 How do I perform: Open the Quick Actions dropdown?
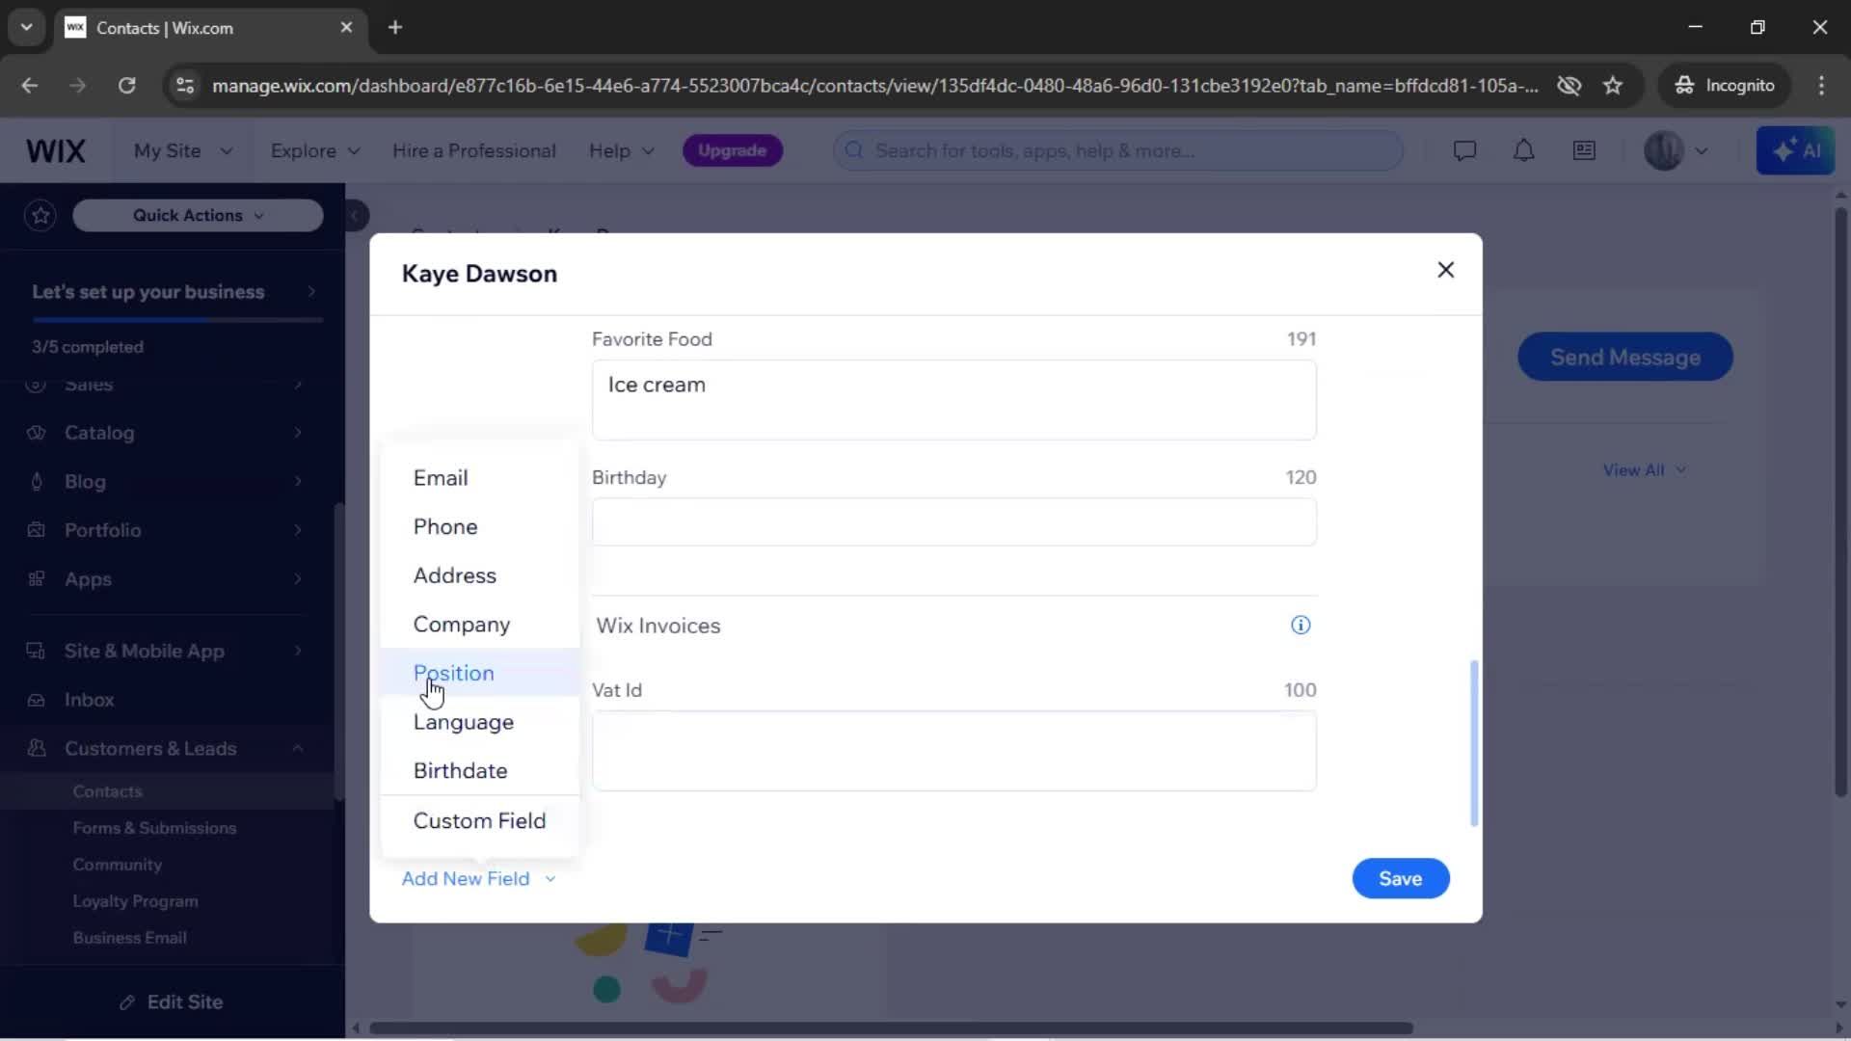click(x=198, y=216)
